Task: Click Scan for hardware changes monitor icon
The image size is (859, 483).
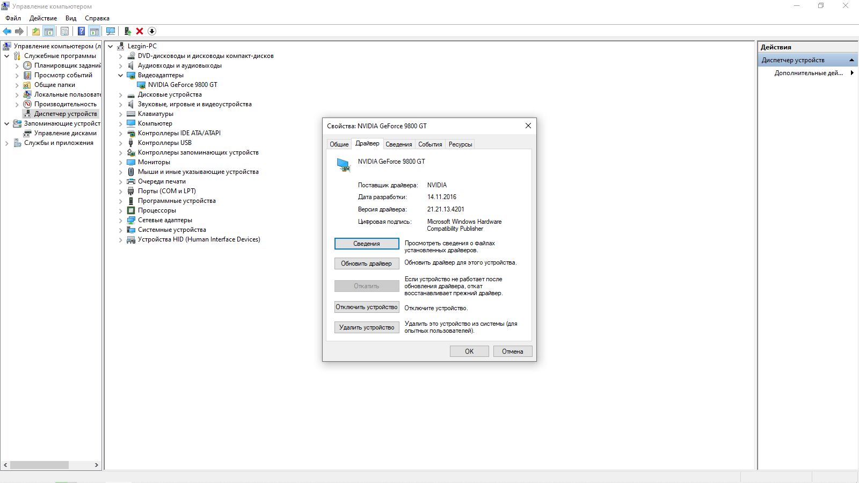Action: 111,31
